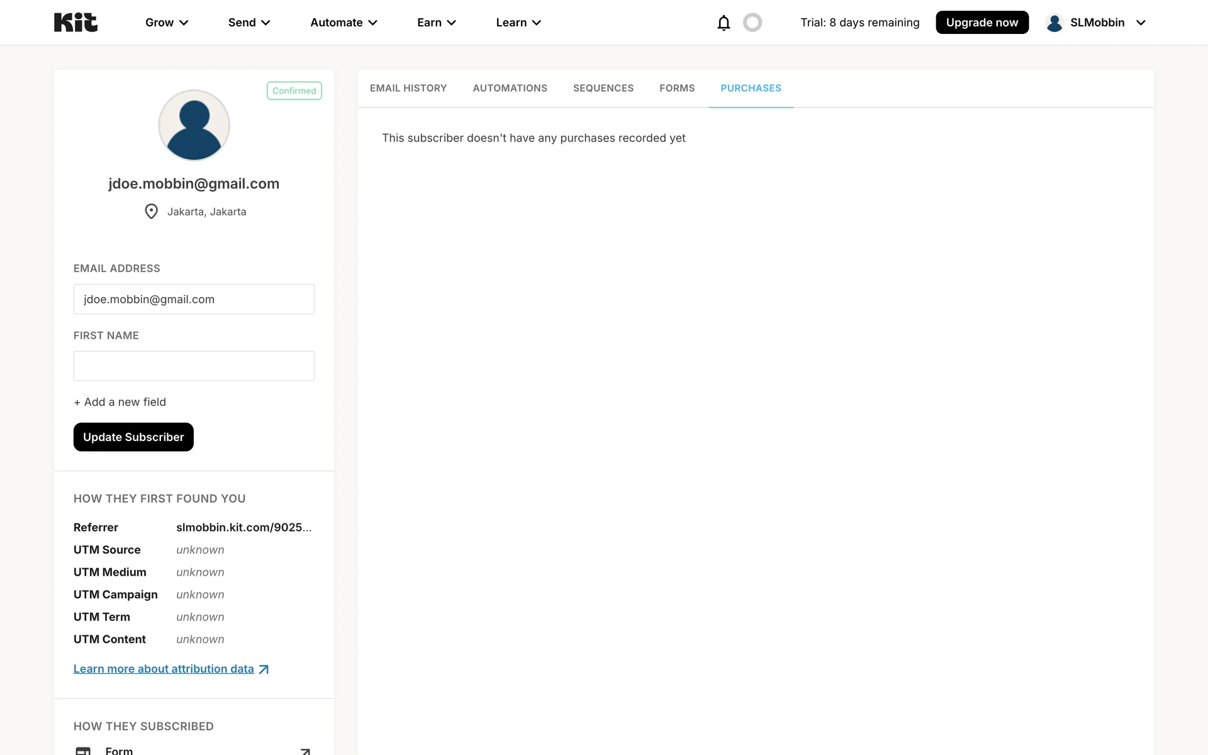Screen dimensions: 1208x755
Task: Open Learn more about attribution data link
Action: point(164,669)
